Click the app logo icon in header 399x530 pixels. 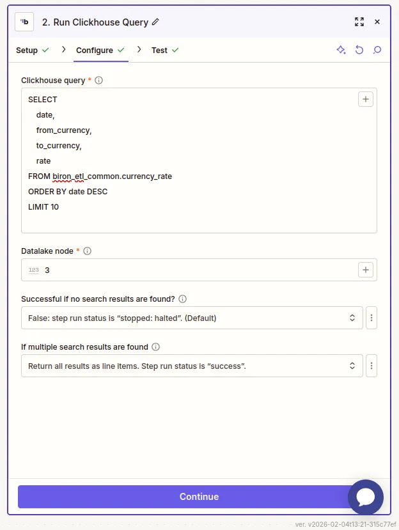tap(24, 22)
